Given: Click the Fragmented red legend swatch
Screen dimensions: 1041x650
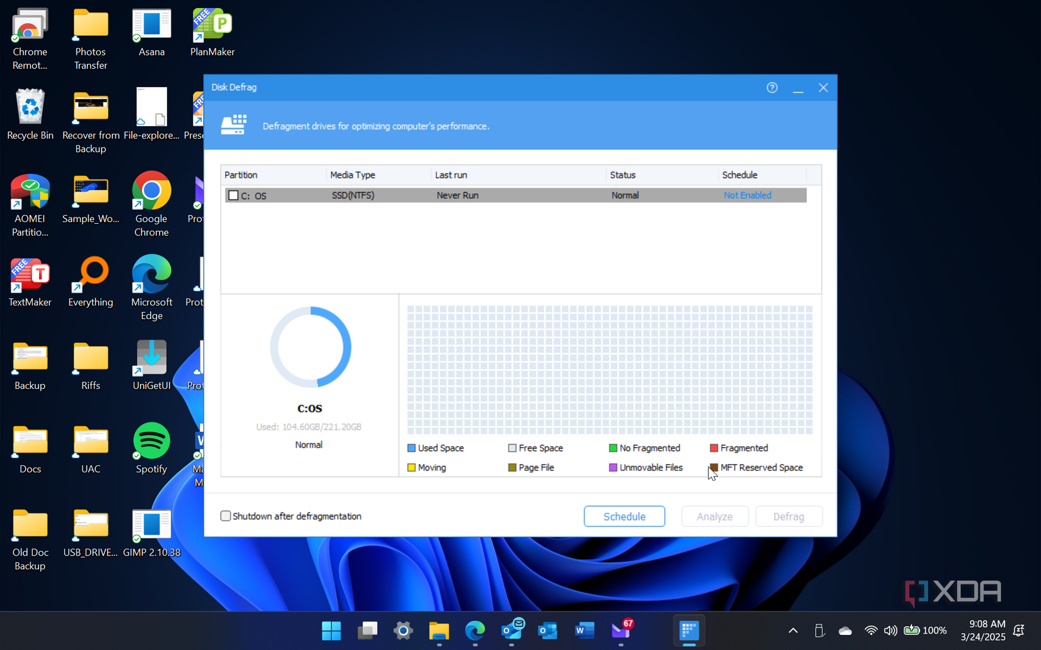Looking at the screenshot, I should 714,448.
